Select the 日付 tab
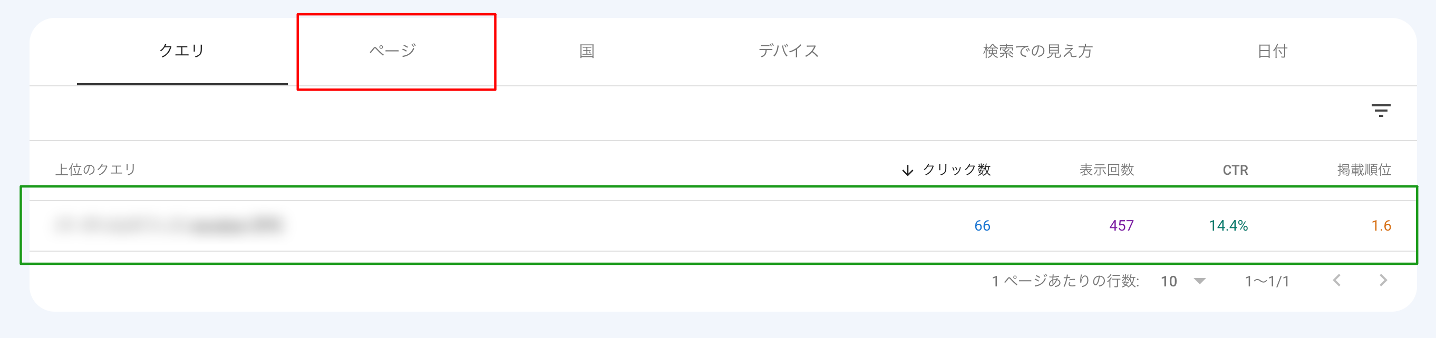This screenshot has height=338, width=1436. click(x=1272, y=51)
